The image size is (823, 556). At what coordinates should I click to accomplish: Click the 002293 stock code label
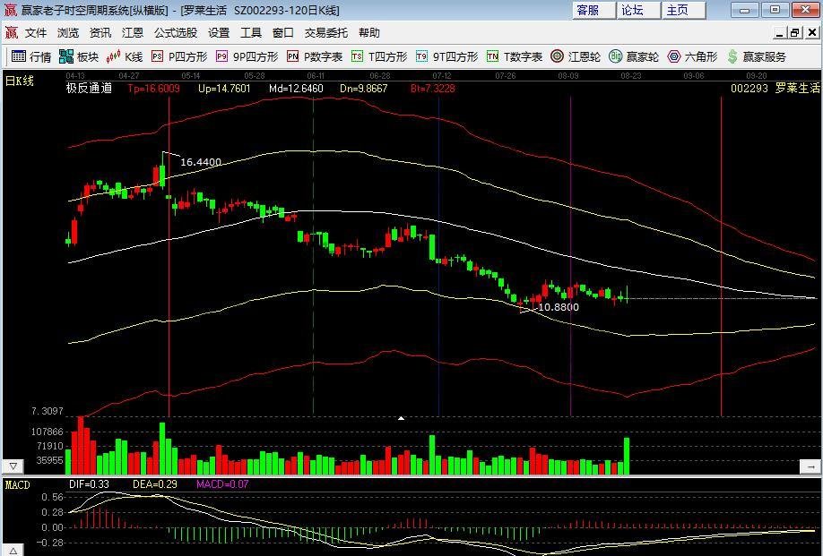point(749,89)
